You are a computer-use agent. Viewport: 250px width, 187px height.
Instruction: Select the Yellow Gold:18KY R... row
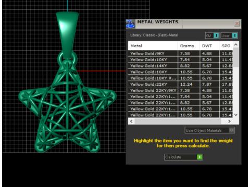click(180, 78)
